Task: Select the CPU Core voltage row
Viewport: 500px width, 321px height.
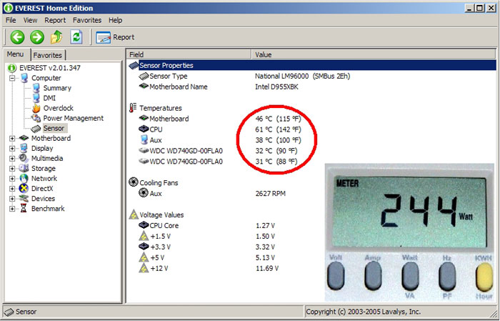Action: 311,226
